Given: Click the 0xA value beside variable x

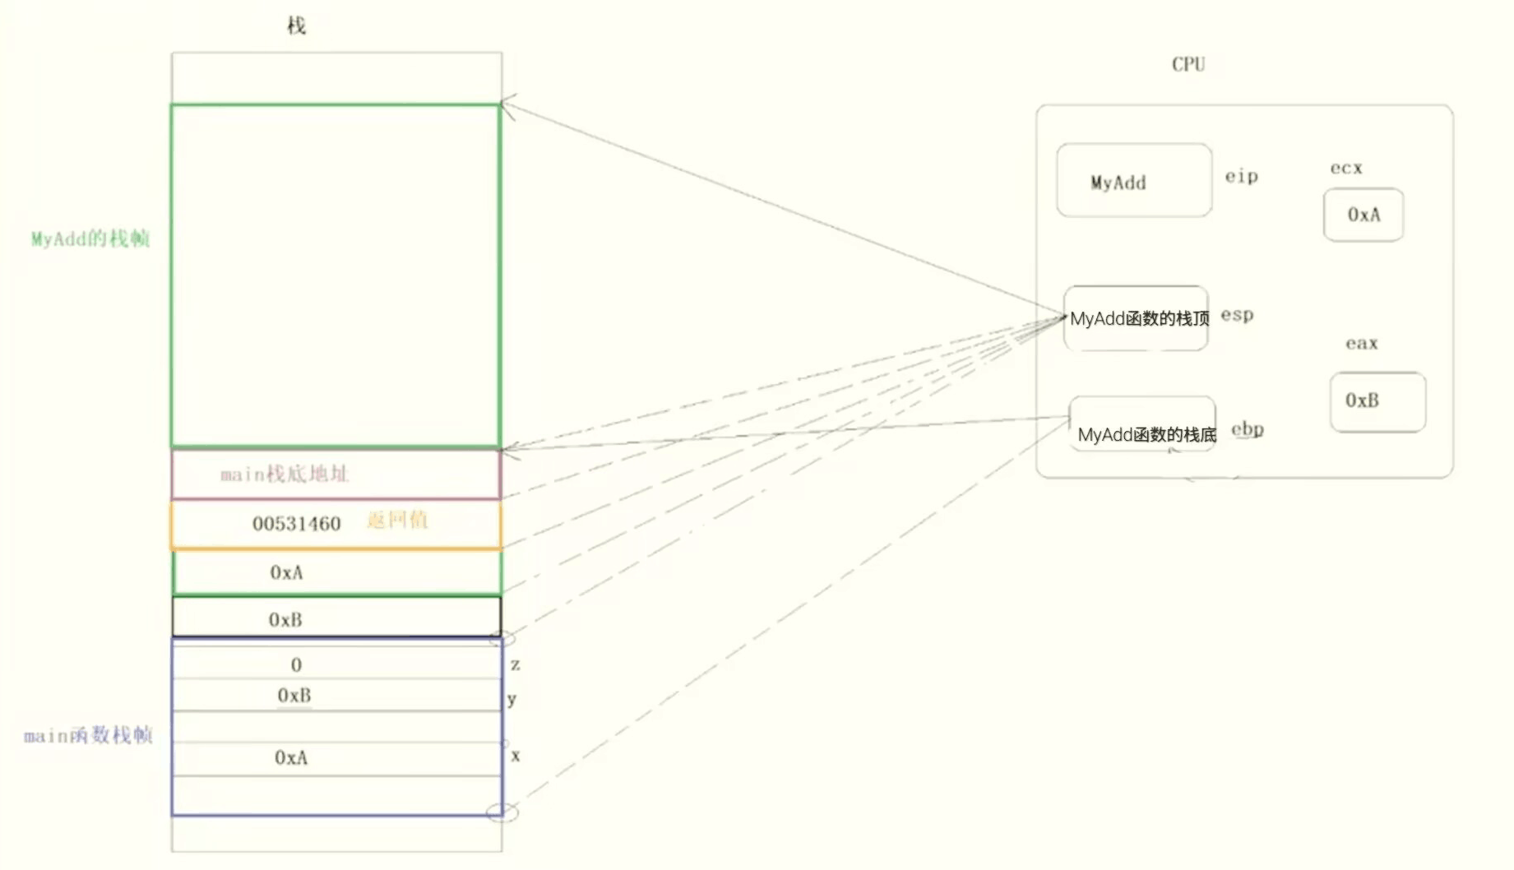Looking at the screenshot, I should 291,757.
